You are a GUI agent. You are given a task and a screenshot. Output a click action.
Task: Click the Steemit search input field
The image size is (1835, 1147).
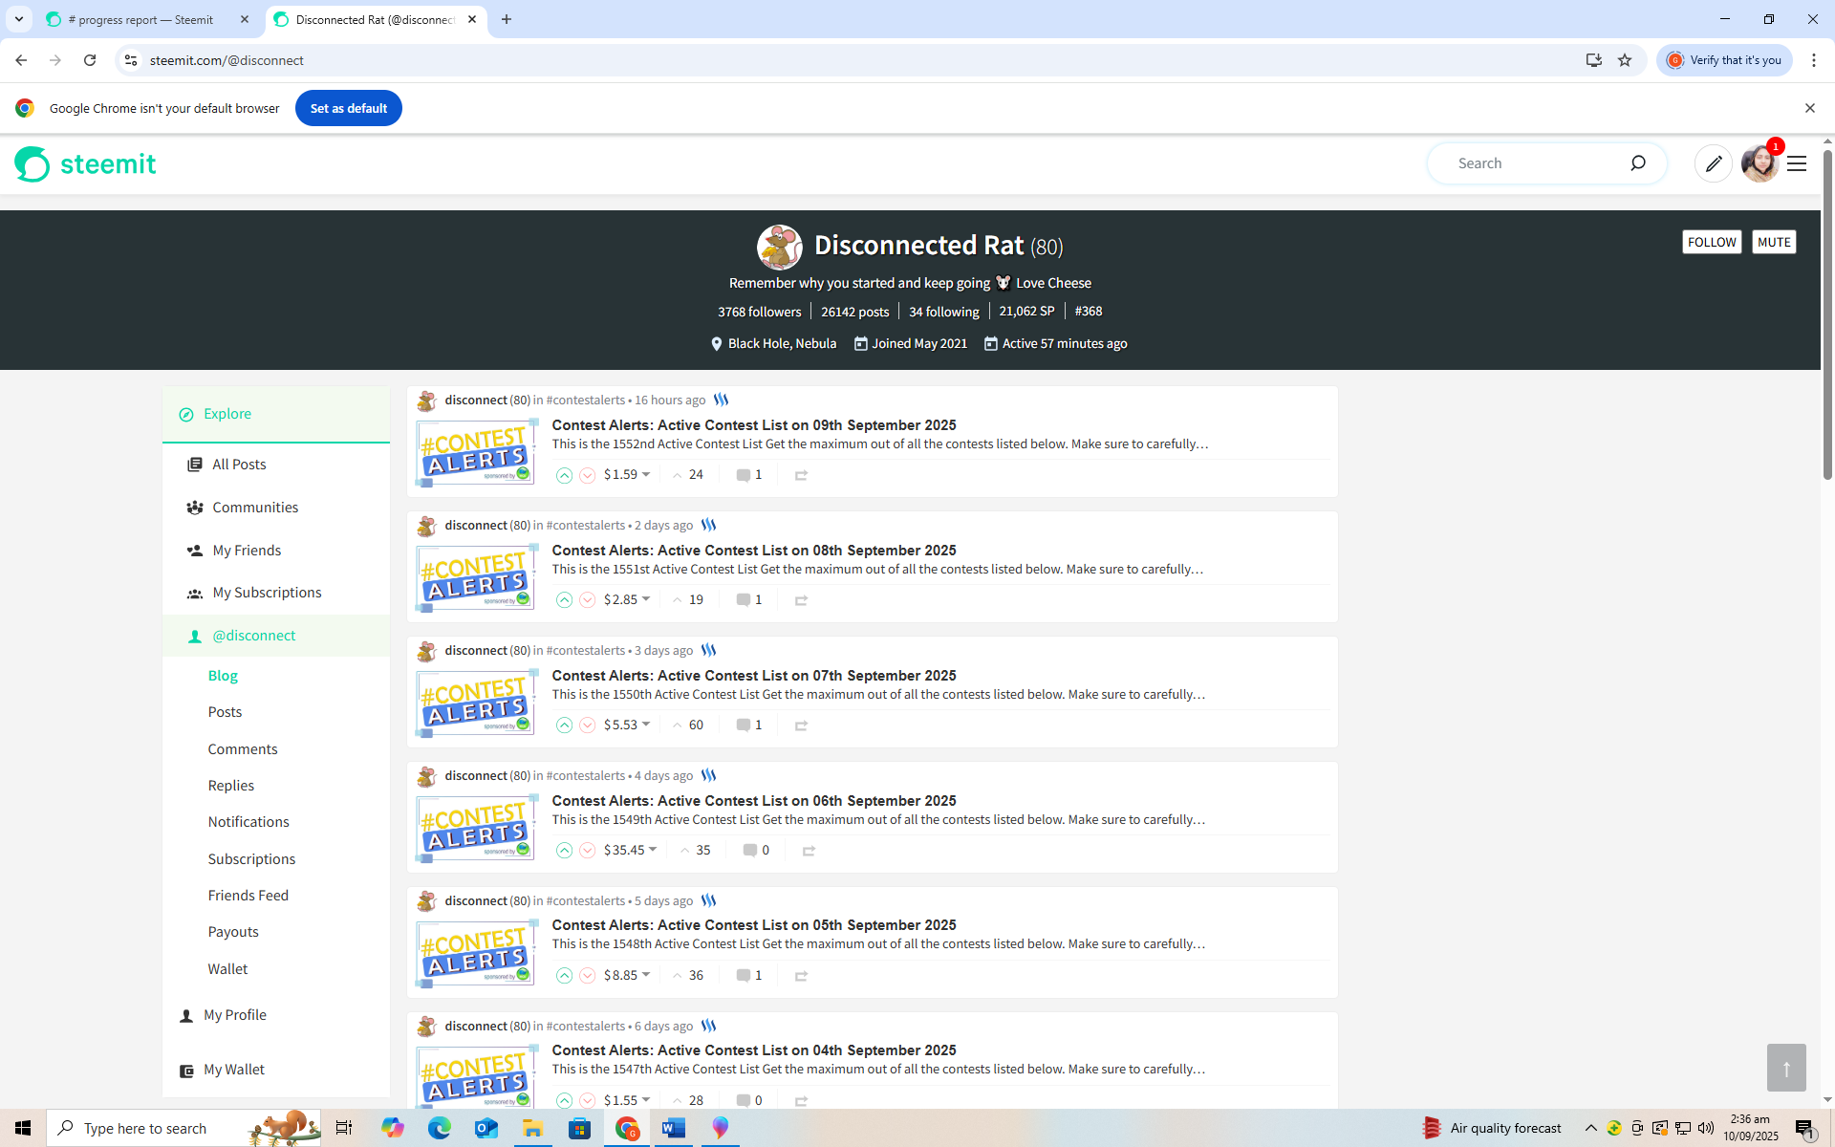1529,163
